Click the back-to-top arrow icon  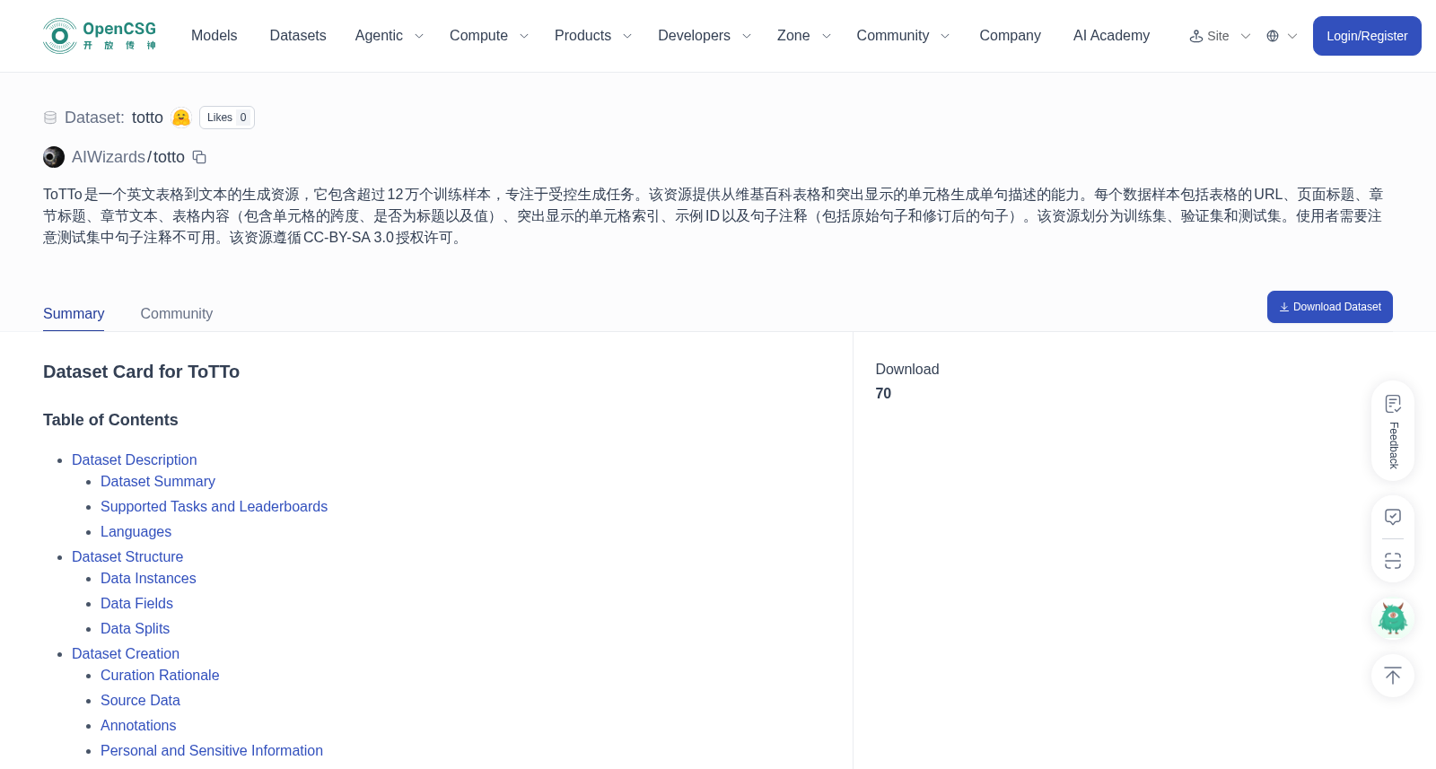tap(1393, 676)
